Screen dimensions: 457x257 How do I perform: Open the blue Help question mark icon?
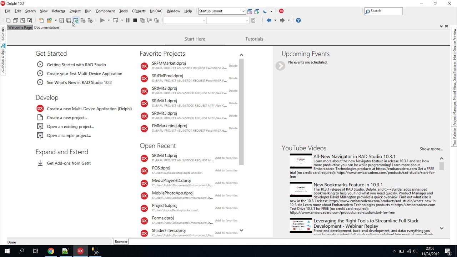pyautogui.click(x=298, y=20)
